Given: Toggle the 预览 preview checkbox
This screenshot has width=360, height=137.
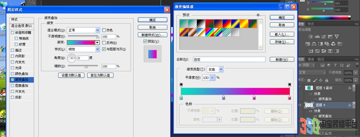Looking at the screenshot, I should [145, 41].
